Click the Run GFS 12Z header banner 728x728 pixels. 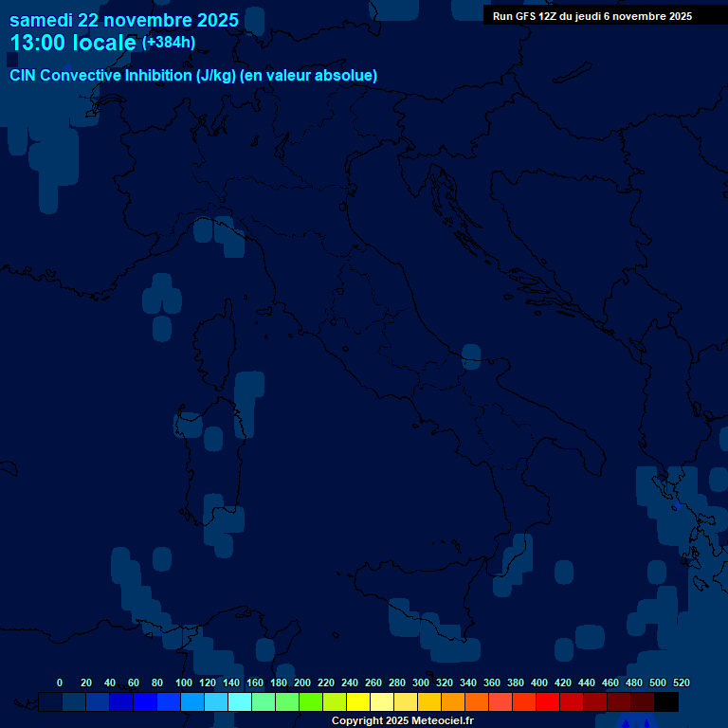pos(592,16)
